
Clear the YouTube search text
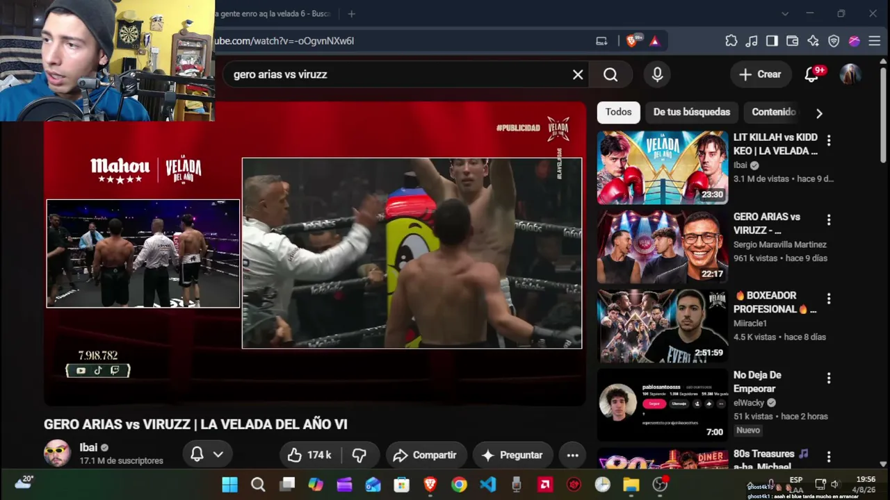[578, 74]
